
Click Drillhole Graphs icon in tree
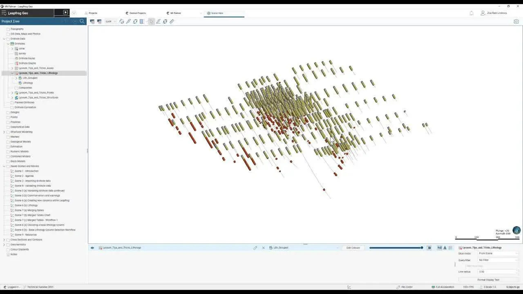coord(17,63)
